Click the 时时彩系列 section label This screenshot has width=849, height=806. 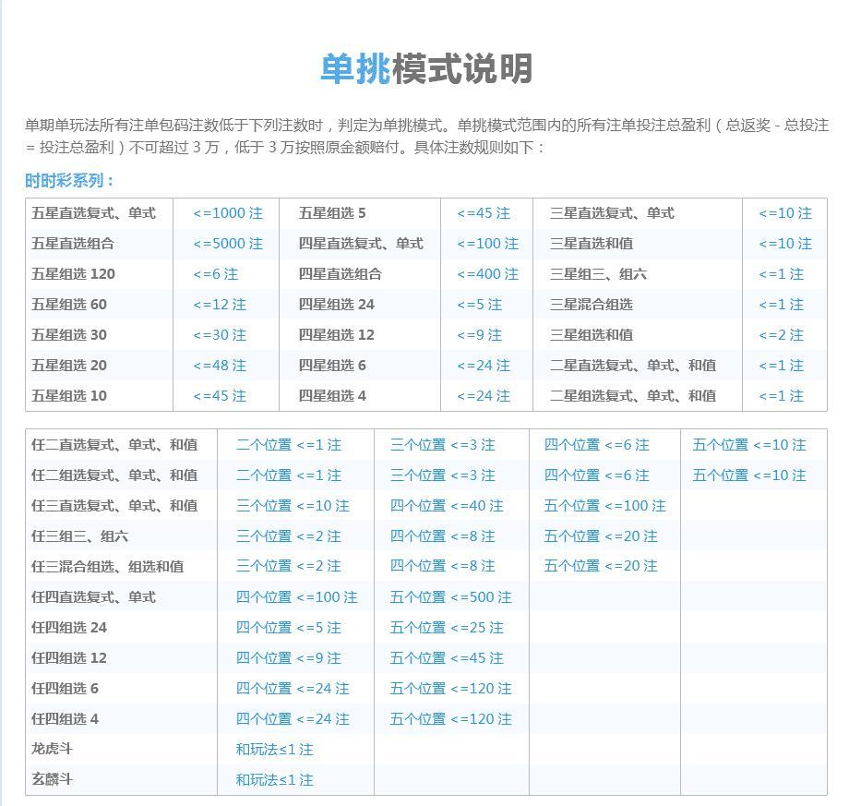point(70,181)
